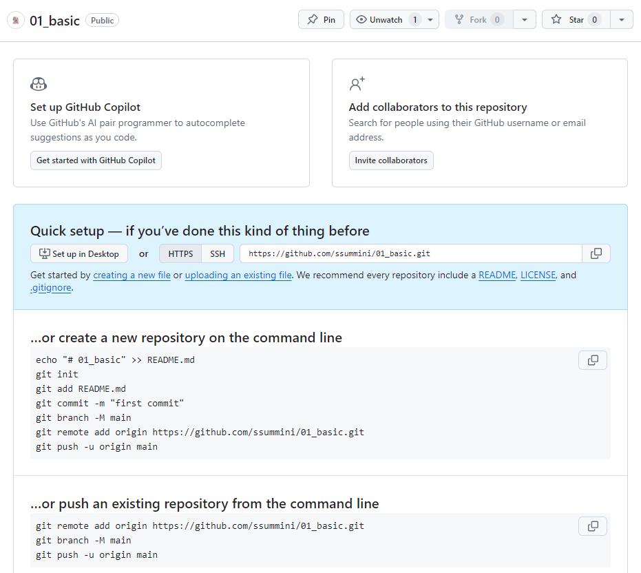
Task: Switch to the SSH clone option
Action: [x=218, y=253]
